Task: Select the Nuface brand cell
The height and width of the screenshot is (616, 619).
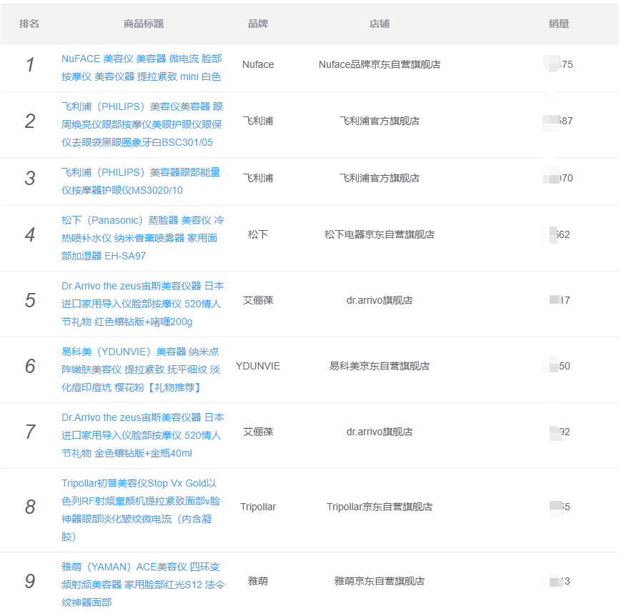Action: click(258, 64)
